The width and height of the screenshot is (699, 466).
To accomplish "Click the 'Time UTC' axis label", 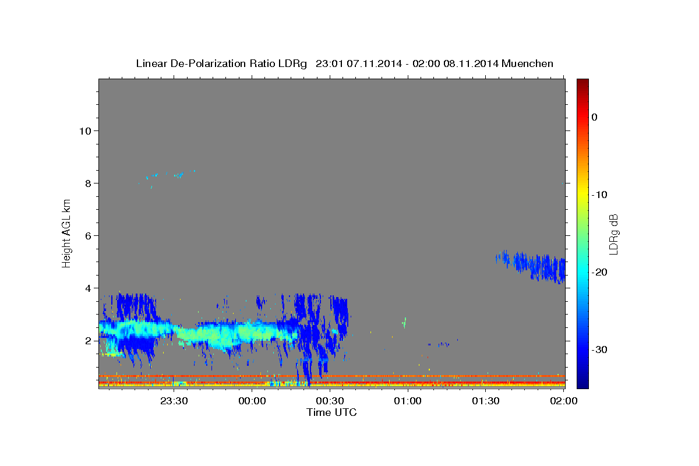I will [331, 412].
